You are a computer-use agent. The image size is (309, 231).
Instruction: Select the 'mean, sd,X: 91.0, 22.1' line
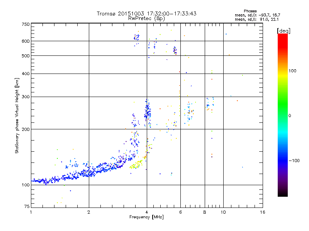(256, 19)
